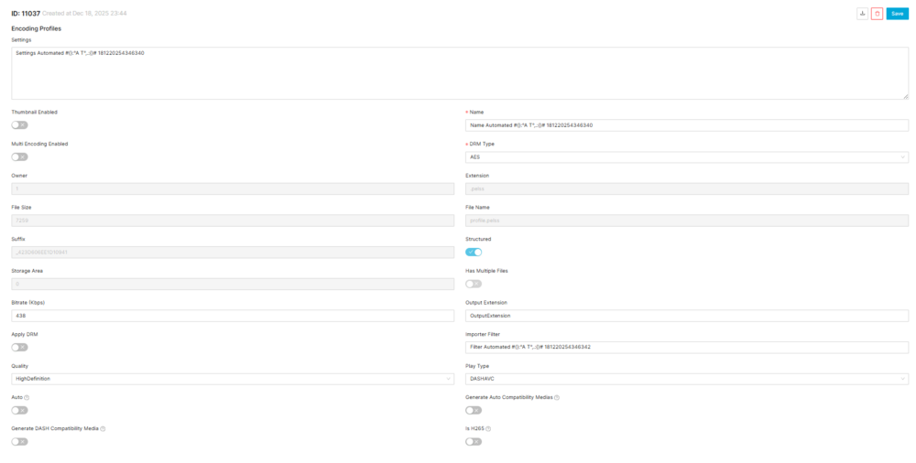The width and height of the screenshot is (916, 463).
Task: Click the download icon button
Action: point(862,14)
